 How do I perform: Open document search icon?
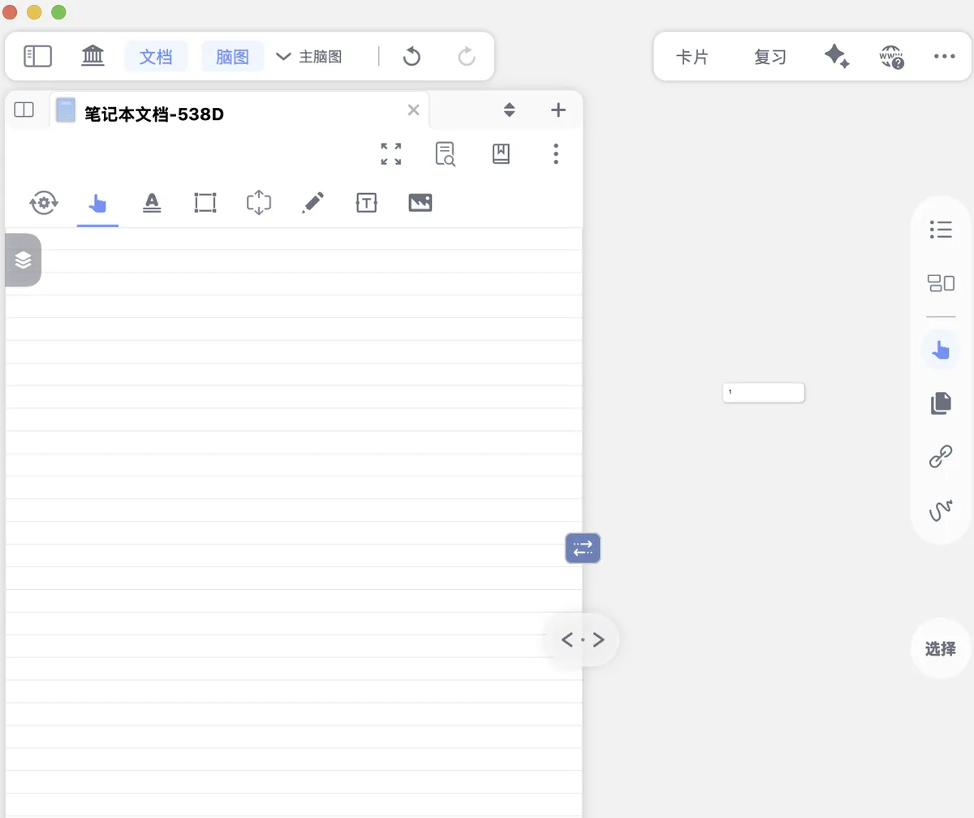point(445,153)
